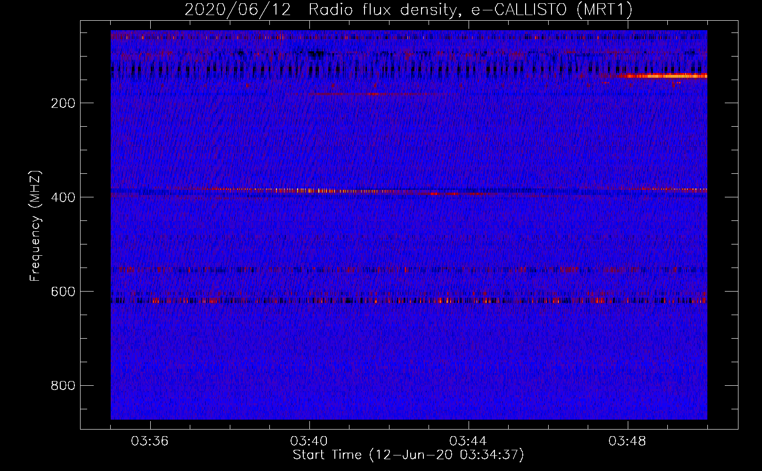Click the 03:48 time tick label
The width and height of the screenshot is (762, 471).
tap(627, 441)
